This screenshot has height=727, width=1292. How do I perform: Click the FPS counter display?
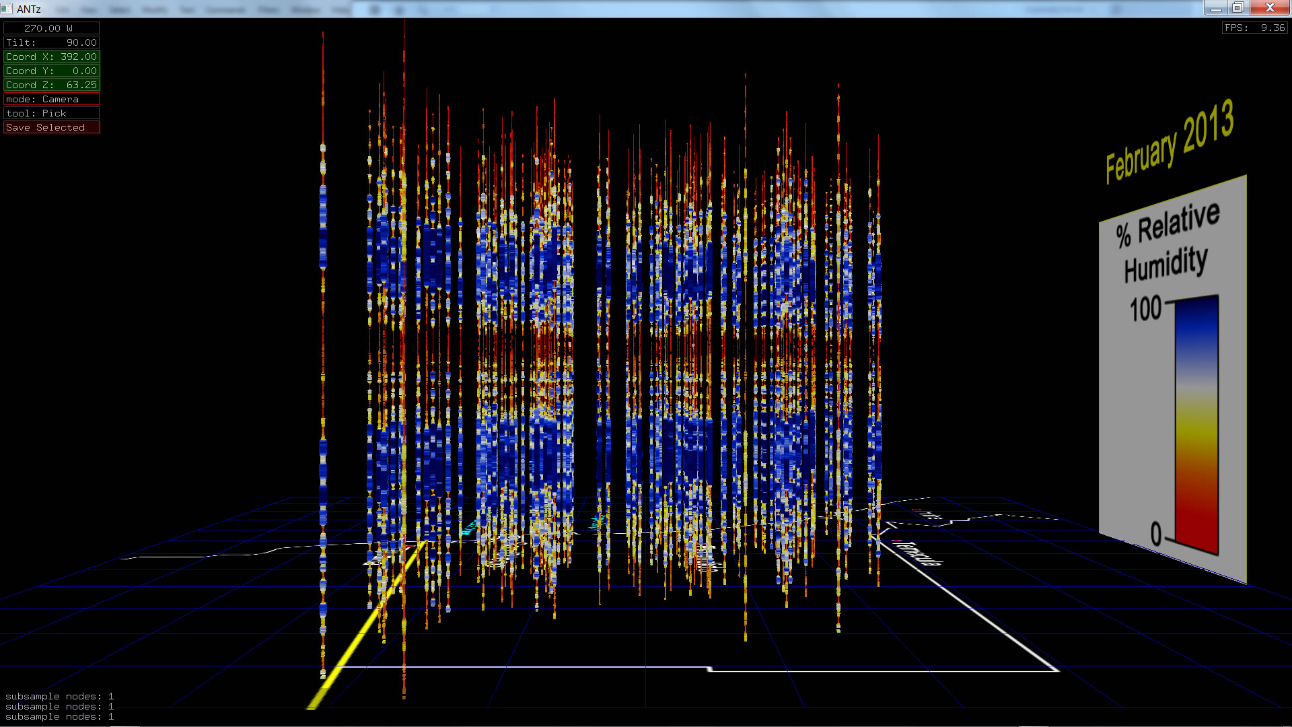point(1254,28)
